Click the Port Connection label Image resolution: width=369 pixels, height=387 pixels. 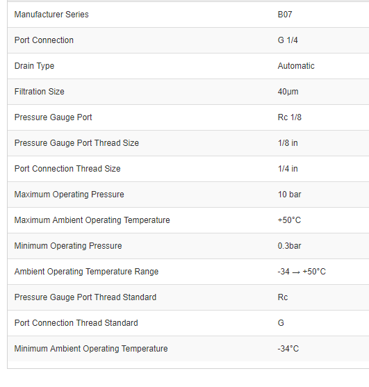pos(44,40)
